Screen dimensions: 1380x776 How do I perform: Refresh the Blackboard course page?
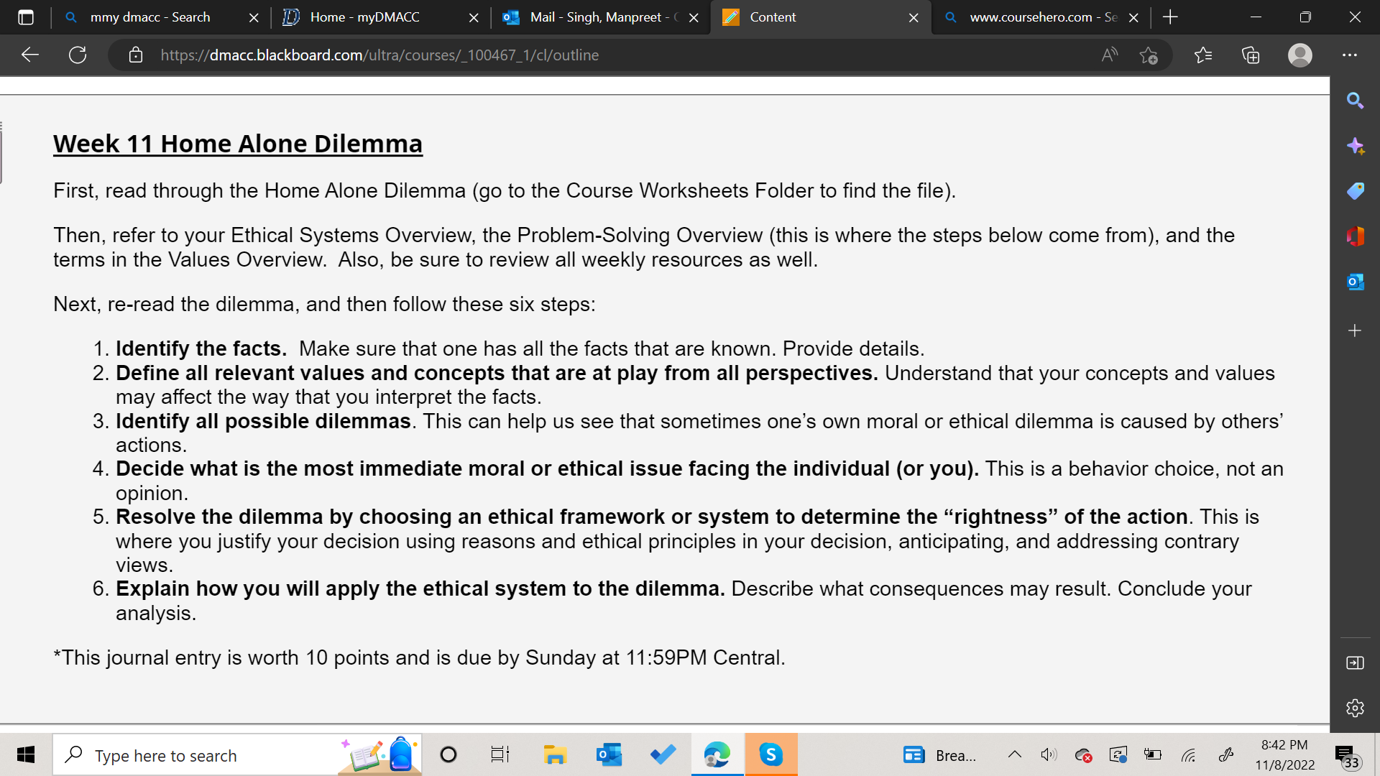[x=78, y=55]
